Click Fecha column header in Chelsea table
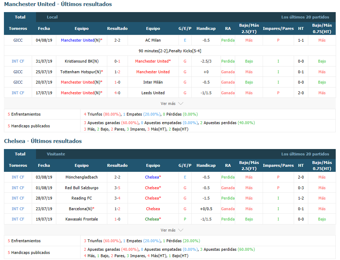This screenshot has height=260, width=340. point(44,165)
